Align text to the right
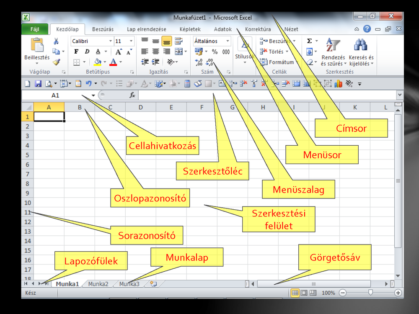The width and height of the screenshot is (419, 314). [166, 51]
